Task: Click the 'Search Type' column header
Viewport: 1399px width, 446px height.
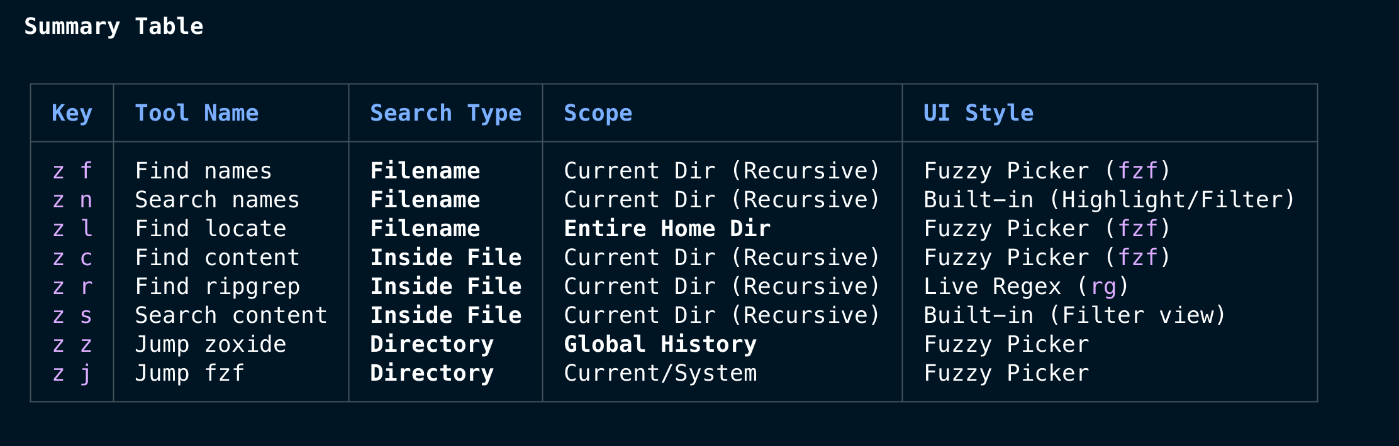Action: click(x=446, y=113)
